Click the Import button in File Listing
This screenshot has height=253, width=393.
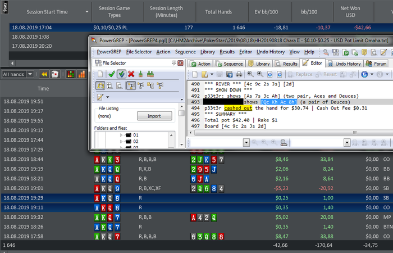[x=154, y=116]
